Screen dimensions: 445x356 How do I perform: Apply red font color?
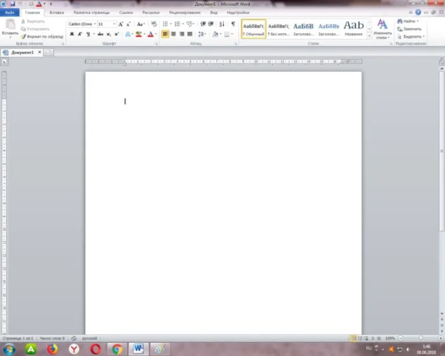[151, 34]
